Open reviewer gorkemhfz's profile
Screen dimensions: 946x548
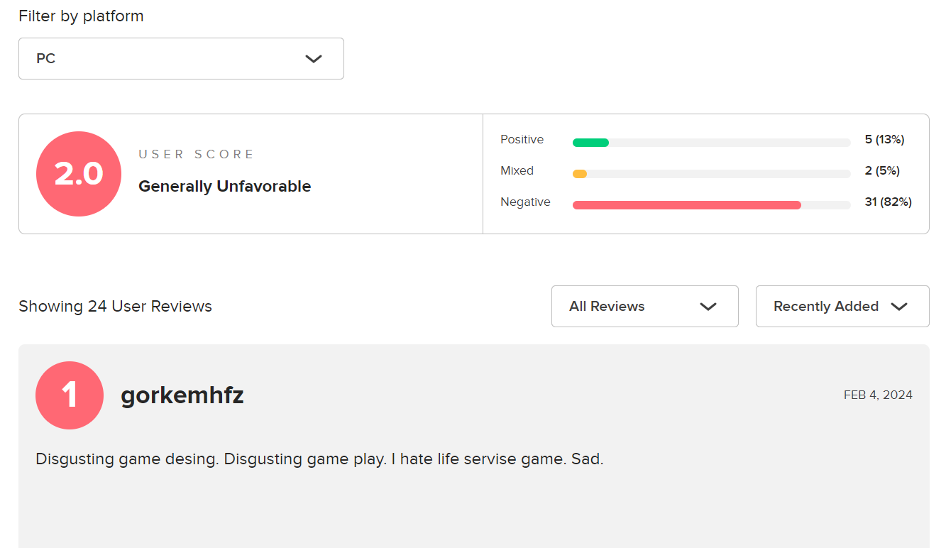pos(182,395)
